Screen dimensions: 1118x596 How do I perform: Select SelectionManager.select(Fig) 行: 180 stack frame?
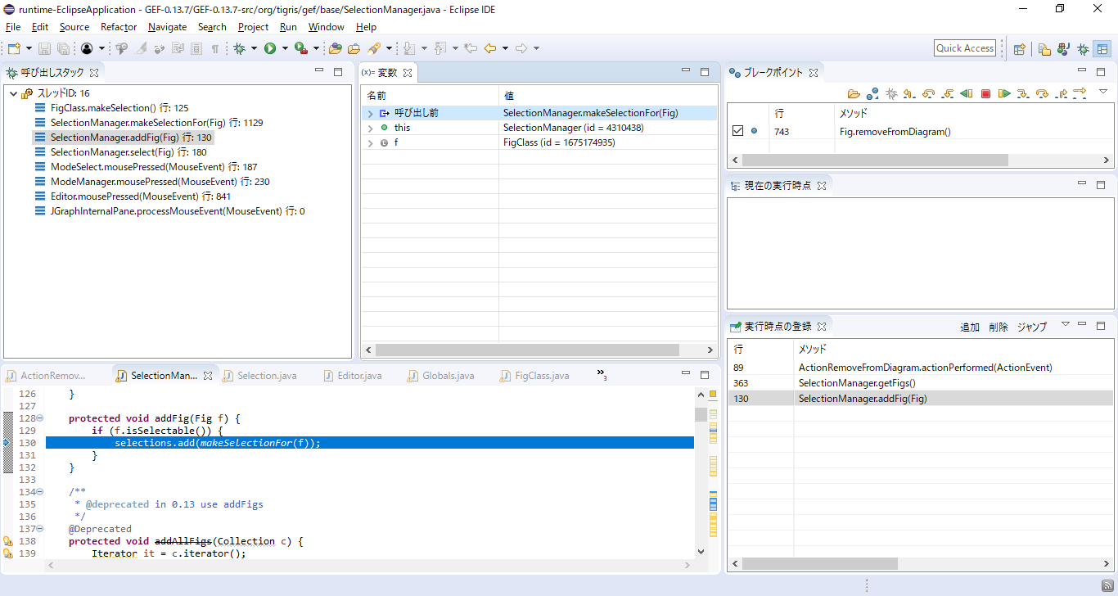[x=128, y=152]
